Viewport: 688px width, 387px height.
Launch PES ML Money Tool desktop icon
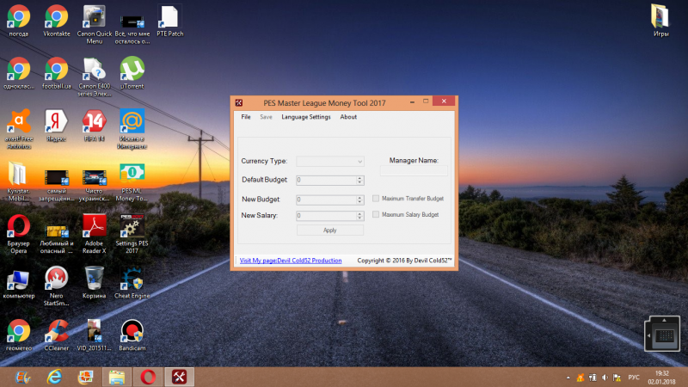(x=132, y=181)
